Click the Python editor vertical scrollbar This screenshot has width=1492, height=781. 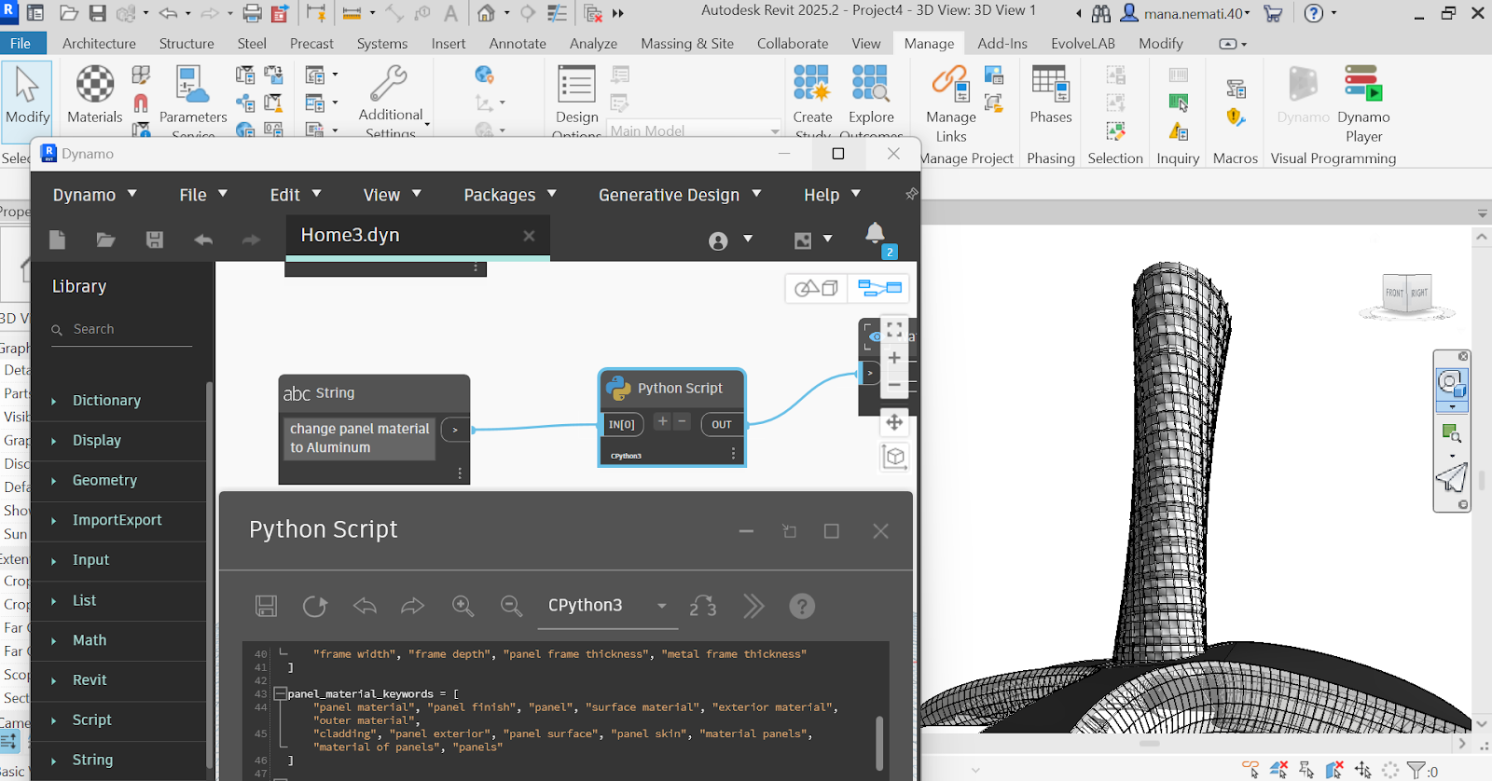pyautogui.click(x=879, y=743)
